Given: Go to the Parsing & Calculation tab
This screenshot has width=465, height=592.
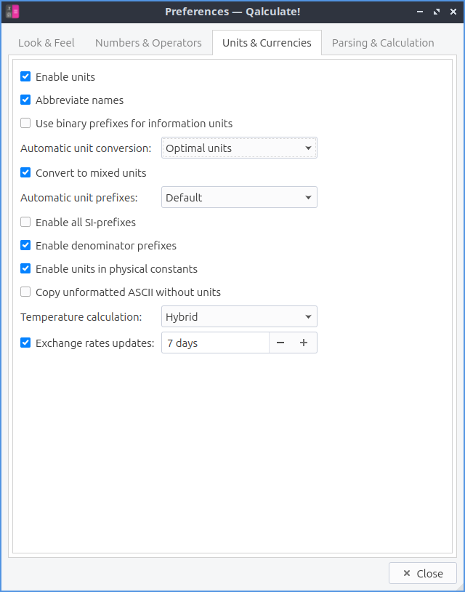Looking at the screenshot, I should 383,43.
